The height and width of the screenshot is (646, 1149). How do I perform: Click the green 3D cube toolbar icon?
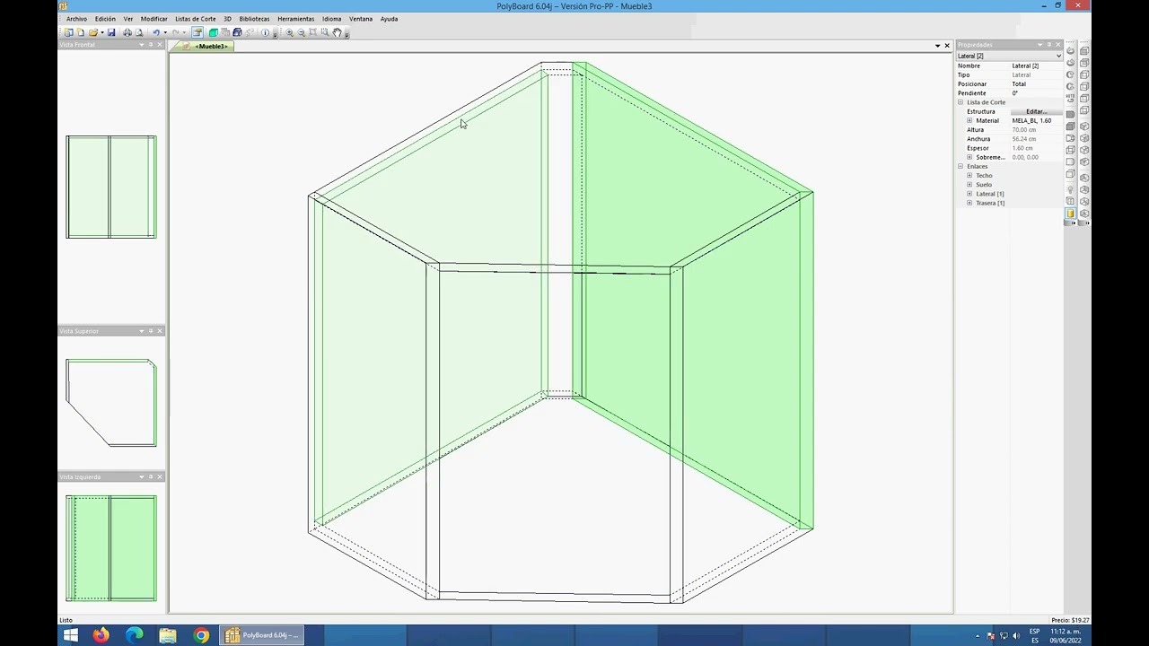coord(214,32)
